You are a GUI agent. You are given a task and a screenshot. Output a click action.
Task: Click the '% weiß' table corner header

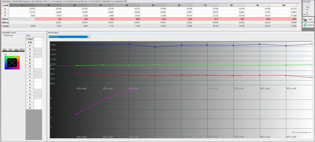(x=5, y=5)
